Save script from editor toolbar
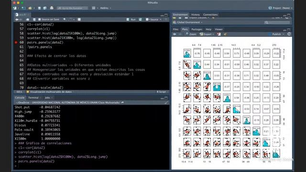 [34, 20]
